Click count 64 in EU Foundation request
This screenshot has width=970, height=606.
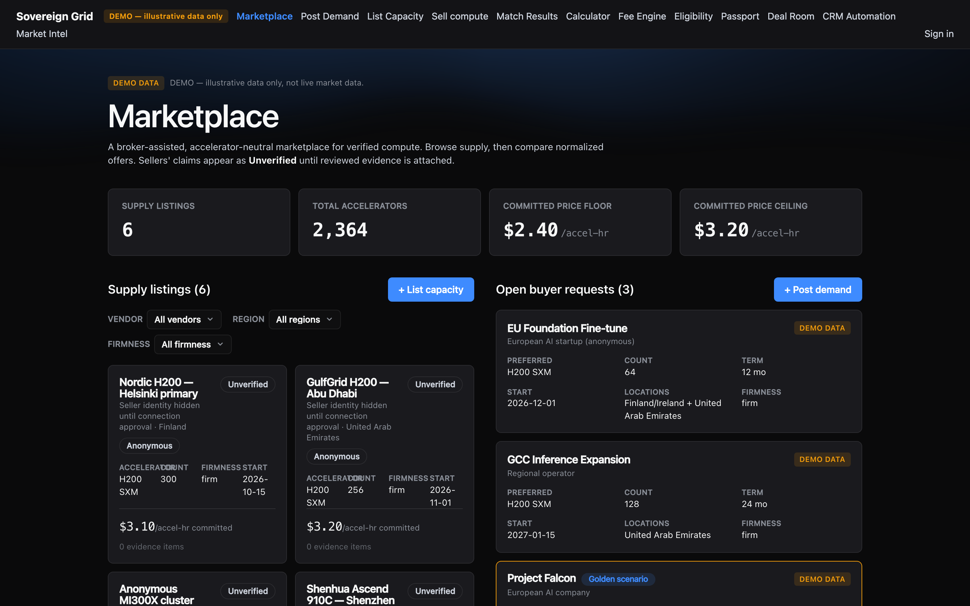630,372
